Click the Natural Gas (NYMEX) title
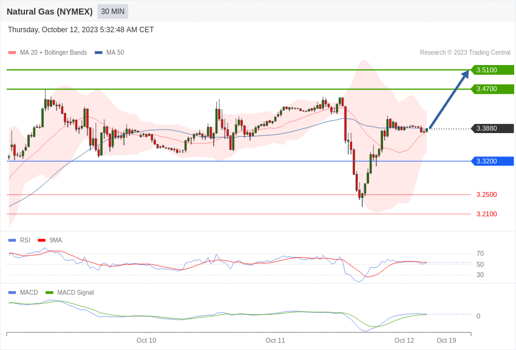Image resolution: width=516 pixels, height=350 pixels. click(50, 12)
